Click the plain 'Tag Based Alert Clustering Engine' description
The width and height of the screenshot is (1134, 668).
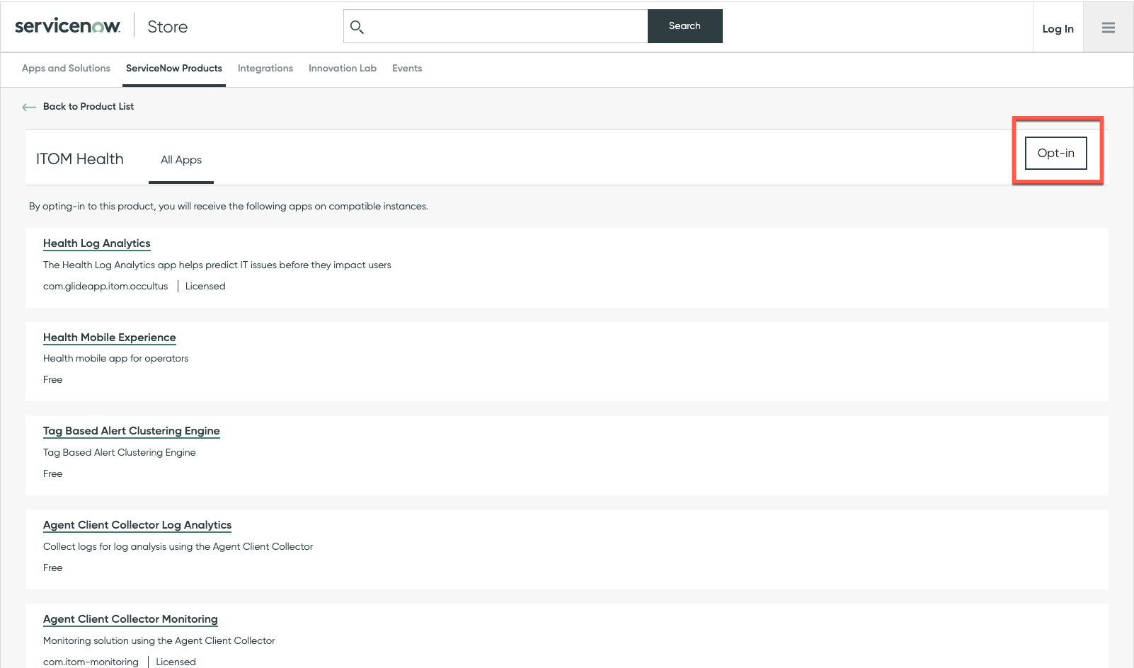pos(120,453)
